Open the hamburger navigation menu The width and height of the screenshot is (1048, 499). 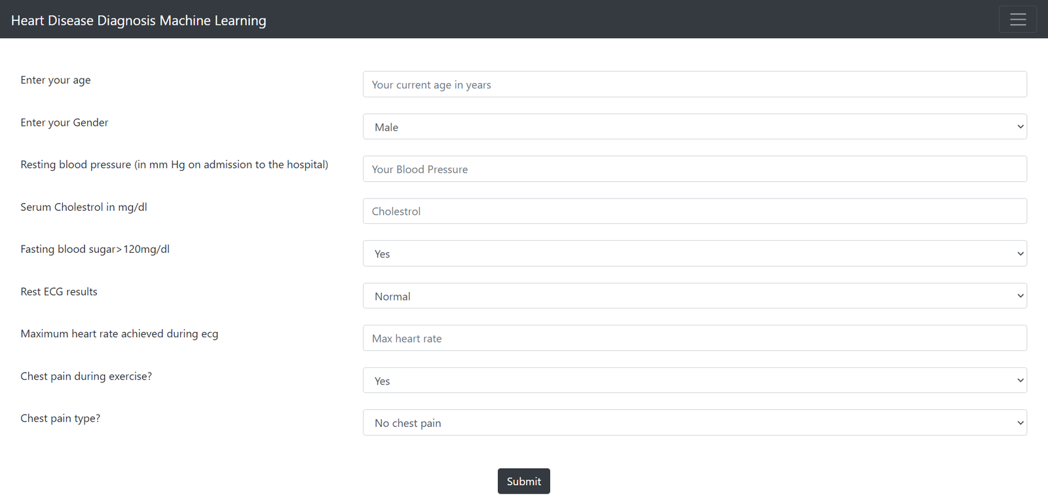(1017, 19)
